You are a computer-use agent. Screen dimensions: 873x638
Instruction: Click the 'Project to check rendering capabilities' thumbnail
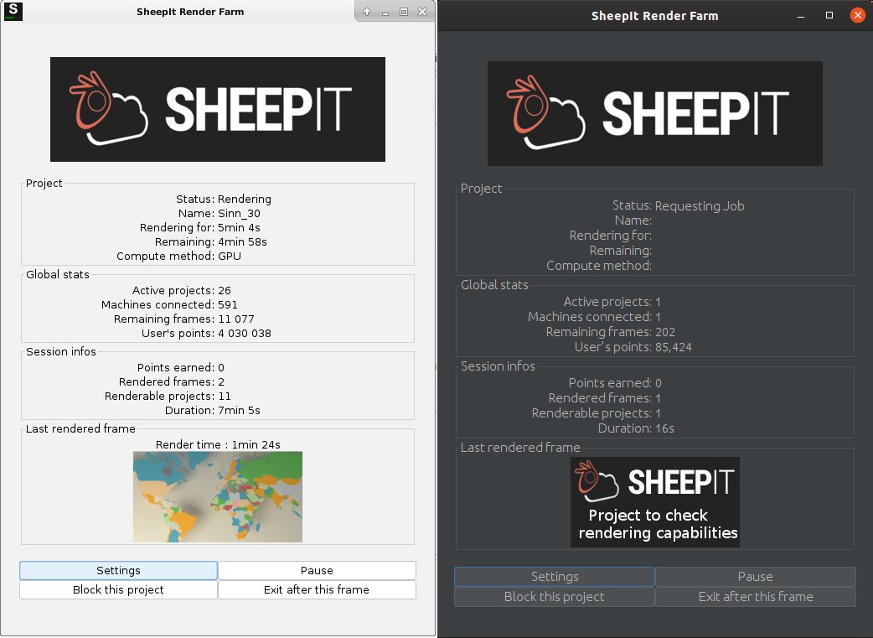pyautogui.click(x=655, y=502)
